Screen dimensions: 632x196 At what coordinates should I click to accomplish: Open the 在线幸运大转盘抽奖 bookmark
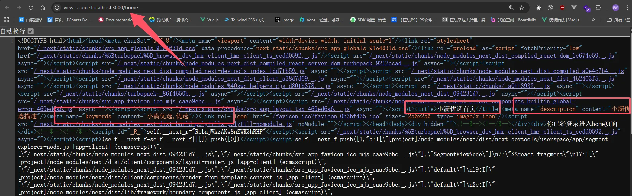tap(464, 20)
